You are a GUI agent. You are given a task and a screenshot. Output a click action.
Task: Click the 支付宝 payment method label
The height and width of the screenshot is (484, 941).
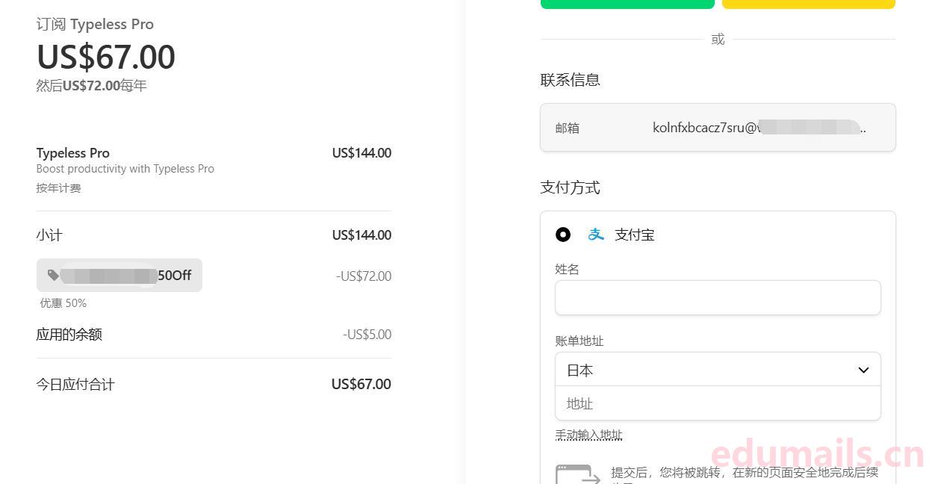click(x=634, y=235)
